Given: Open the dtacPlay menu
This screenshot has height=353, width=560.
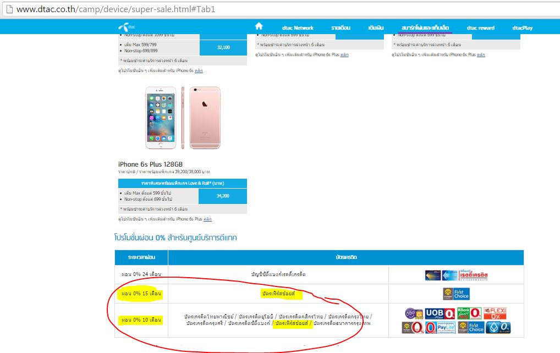Looking at the screenshot, I should [x=522, y=28].
